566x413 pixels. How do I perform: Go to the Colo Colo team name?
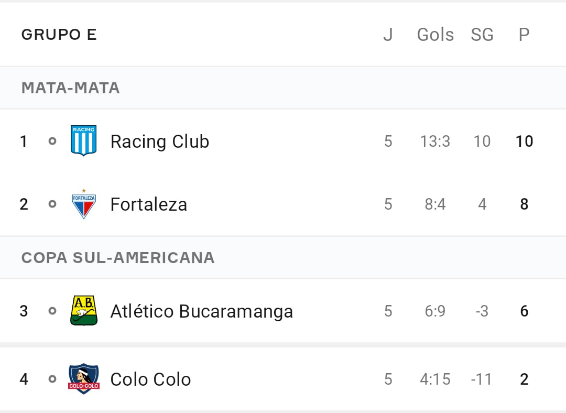tap(150, 379)
